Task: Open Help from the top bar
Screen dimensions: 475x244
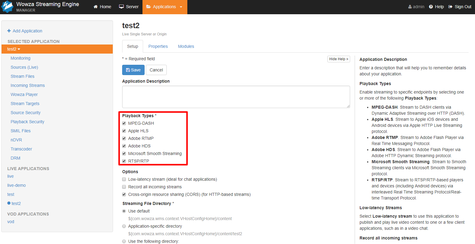Action: 436,7
